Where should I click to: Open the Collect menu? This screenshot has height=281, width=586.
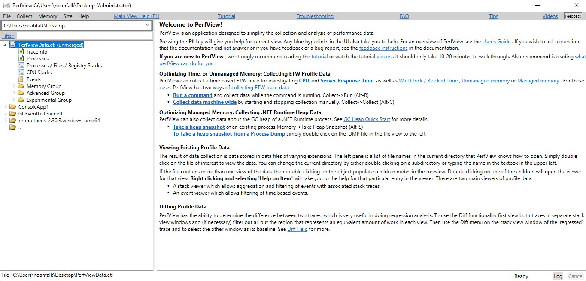coord(24,16)
